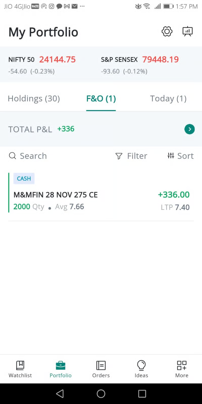Tap the Portfolio briefcase icon
The width and height of the screenshot is (202, 404).
[61, 365]
